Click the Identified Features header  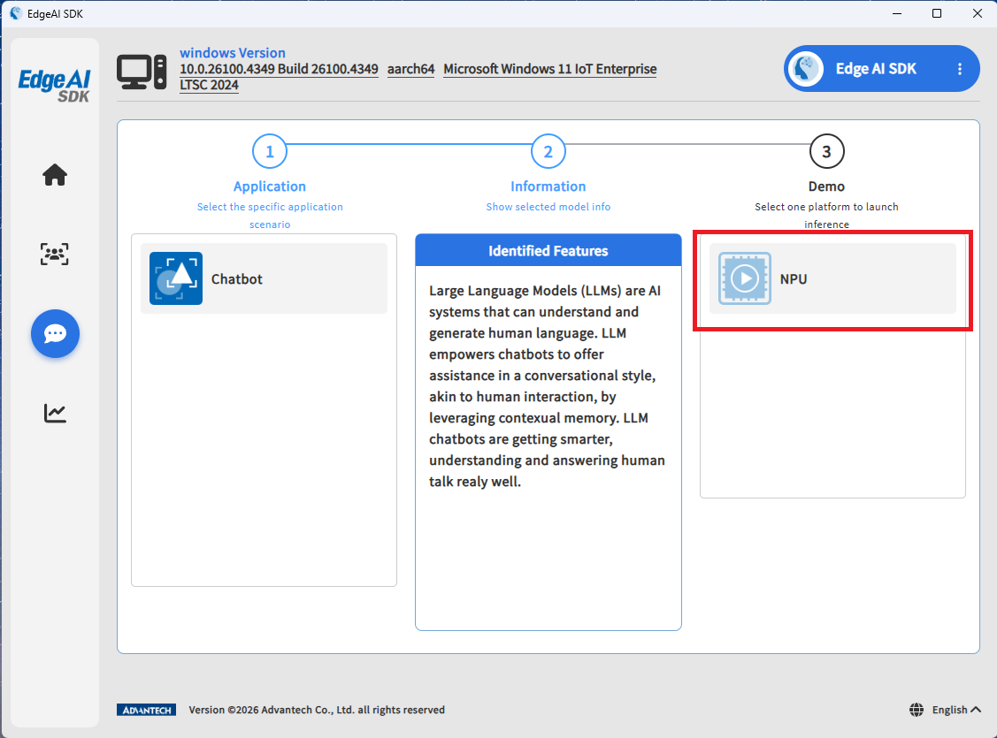point(548,250)
